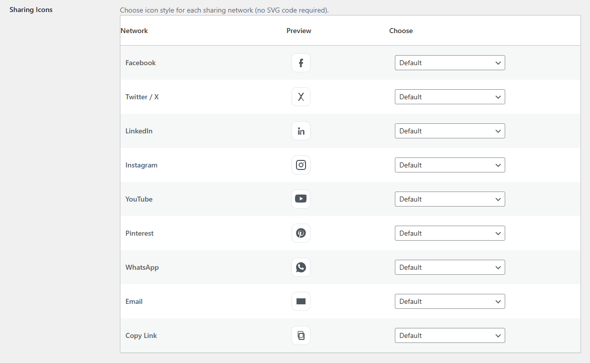
Task: Click the YouTube preview icon
Action: [x=301, y=199]
